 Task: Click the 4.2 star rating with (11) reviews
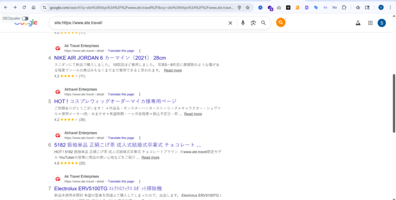[70, 76]
